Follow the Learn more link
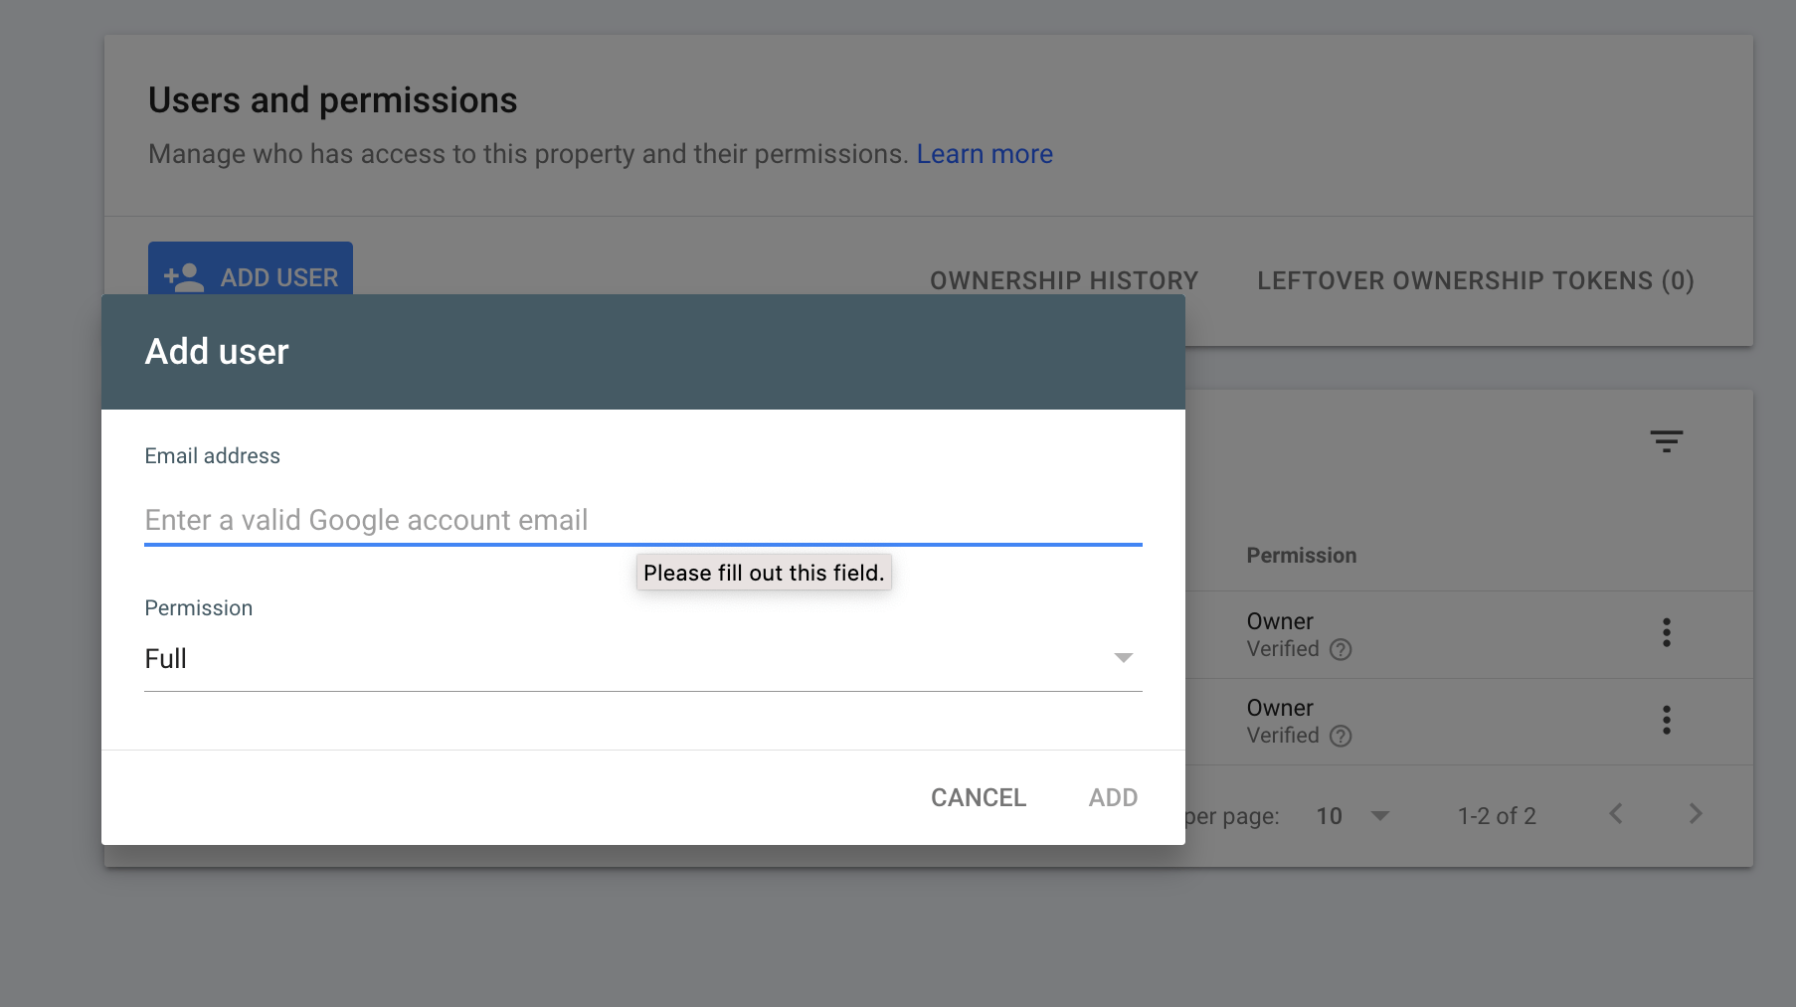This screenshot has height=1007, width=1796. pyautogui.click(x=985, y=154)
